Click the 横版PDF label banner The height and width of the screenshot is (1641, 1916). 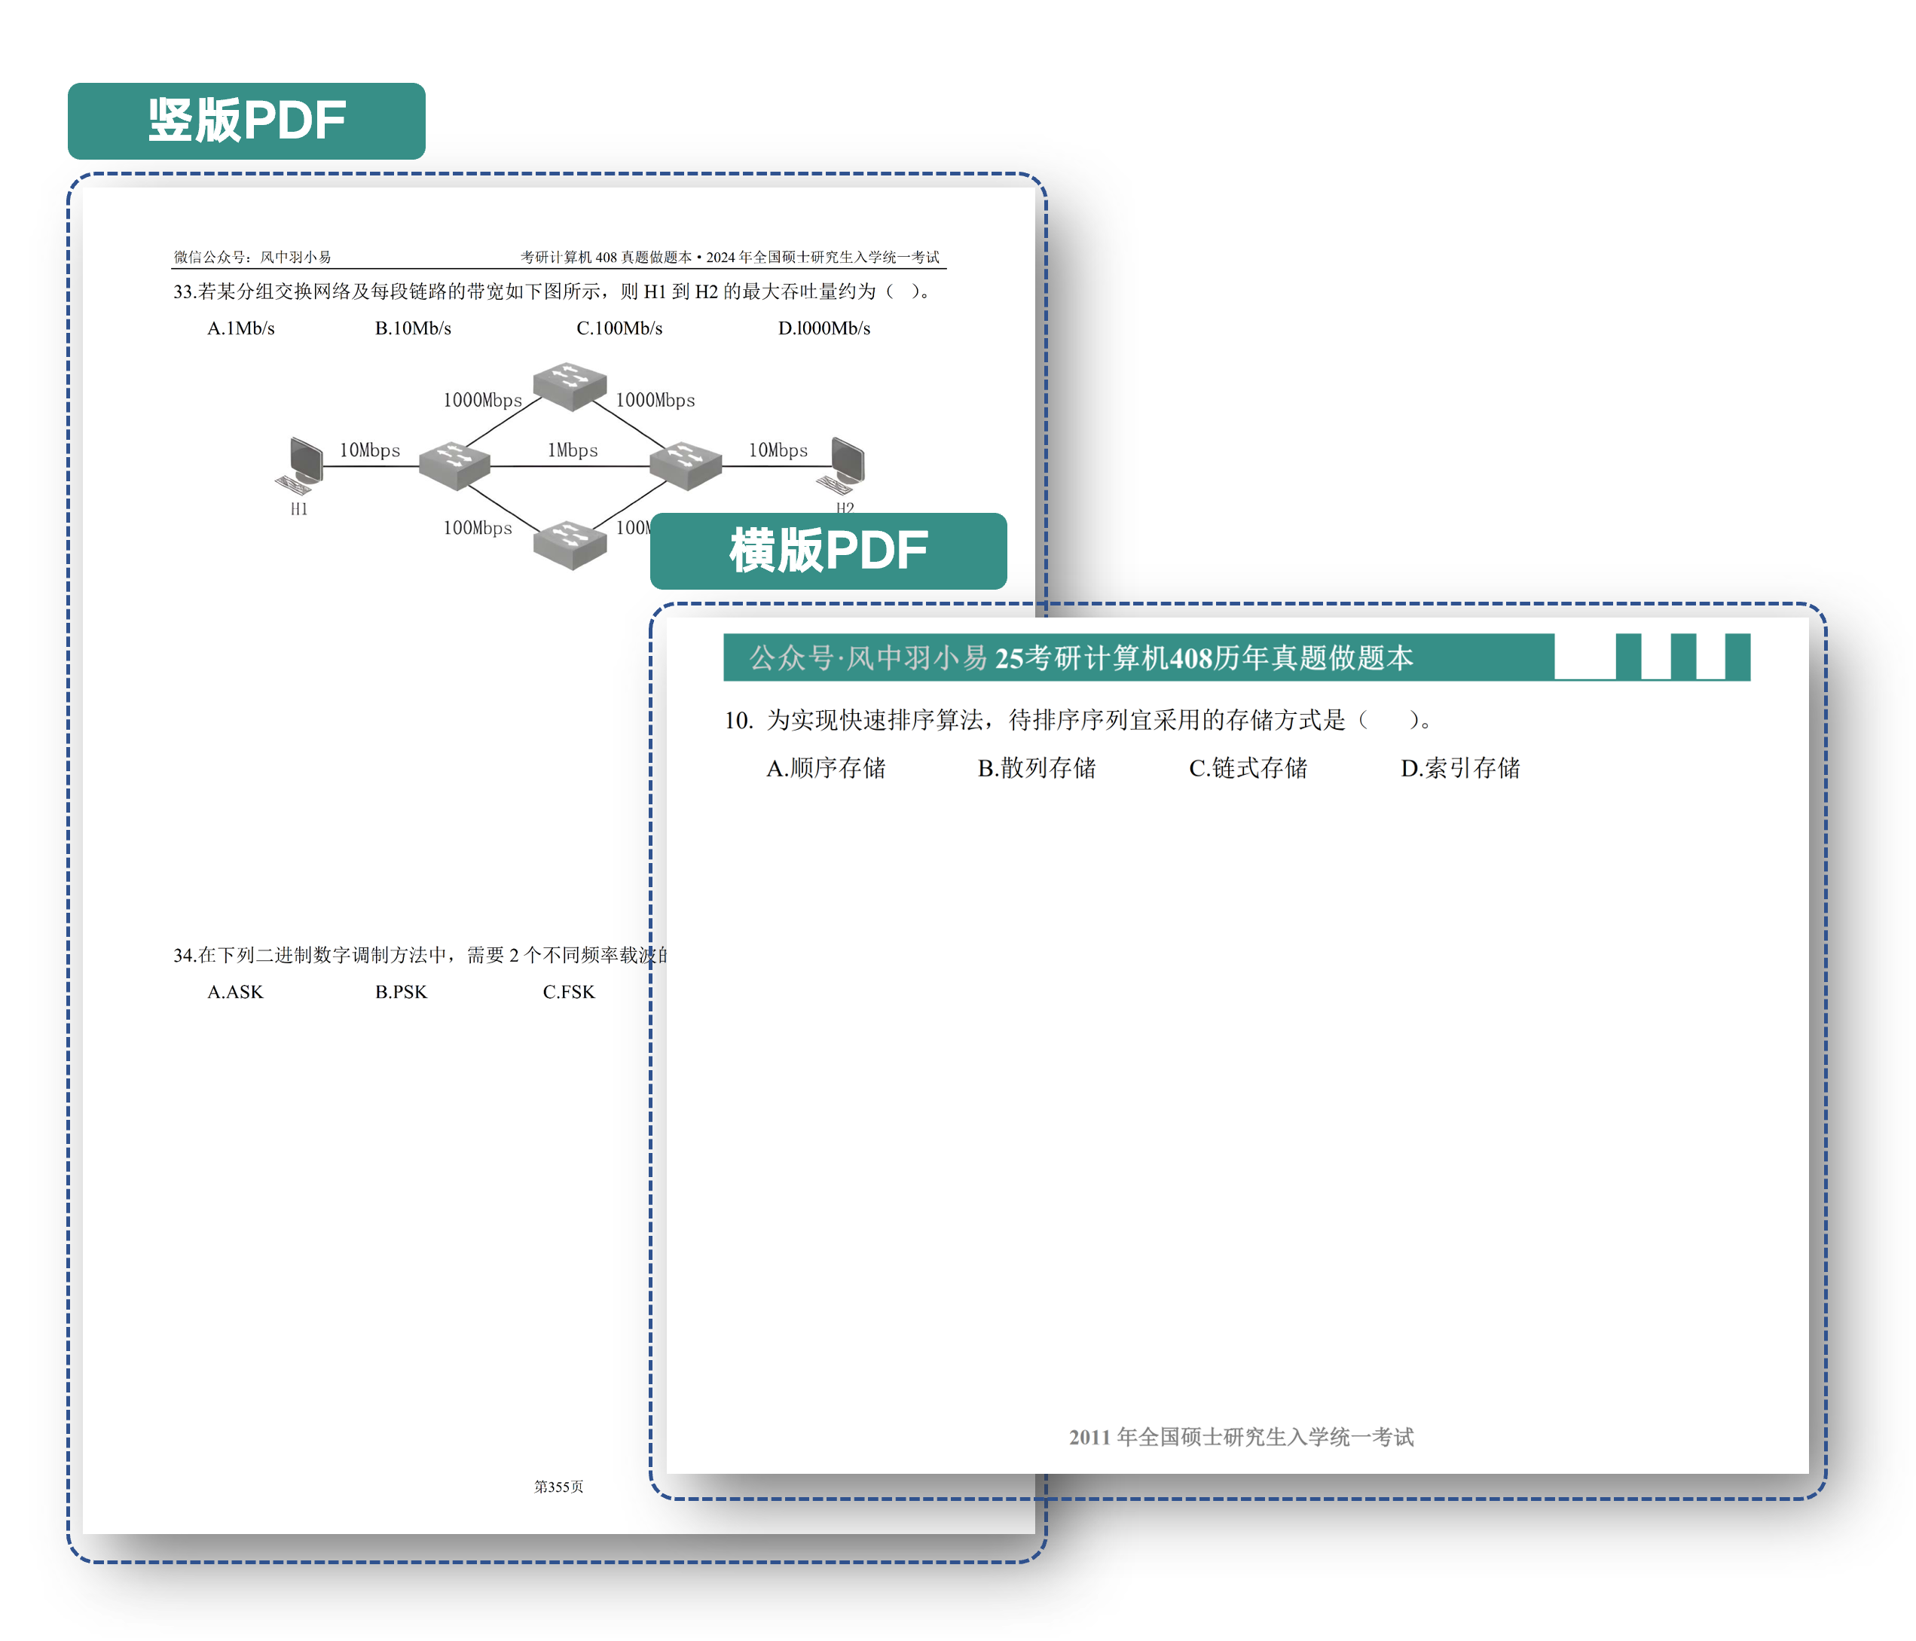tap(827, 551)
